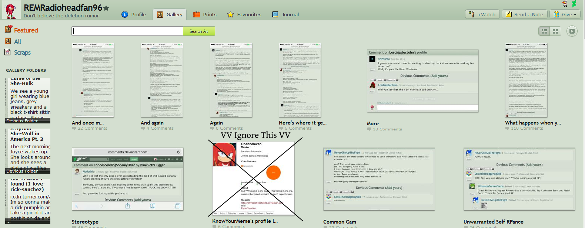Viewport: 585px width, 228px height.
Task: Open the Scraps gallery
Action: [x=18, y=52]
